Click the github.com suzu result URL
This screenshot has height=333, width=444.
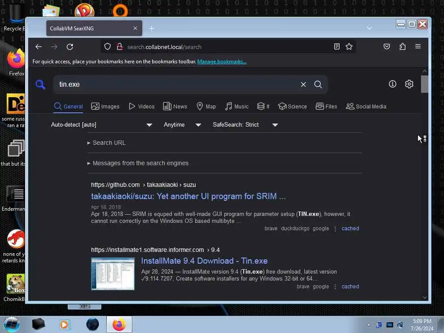point(143,185)
